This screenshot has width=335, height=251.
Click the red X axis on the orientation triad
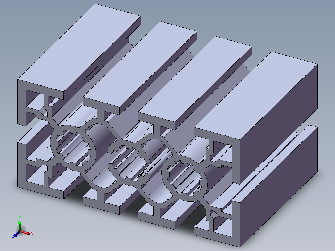(25, 233)
